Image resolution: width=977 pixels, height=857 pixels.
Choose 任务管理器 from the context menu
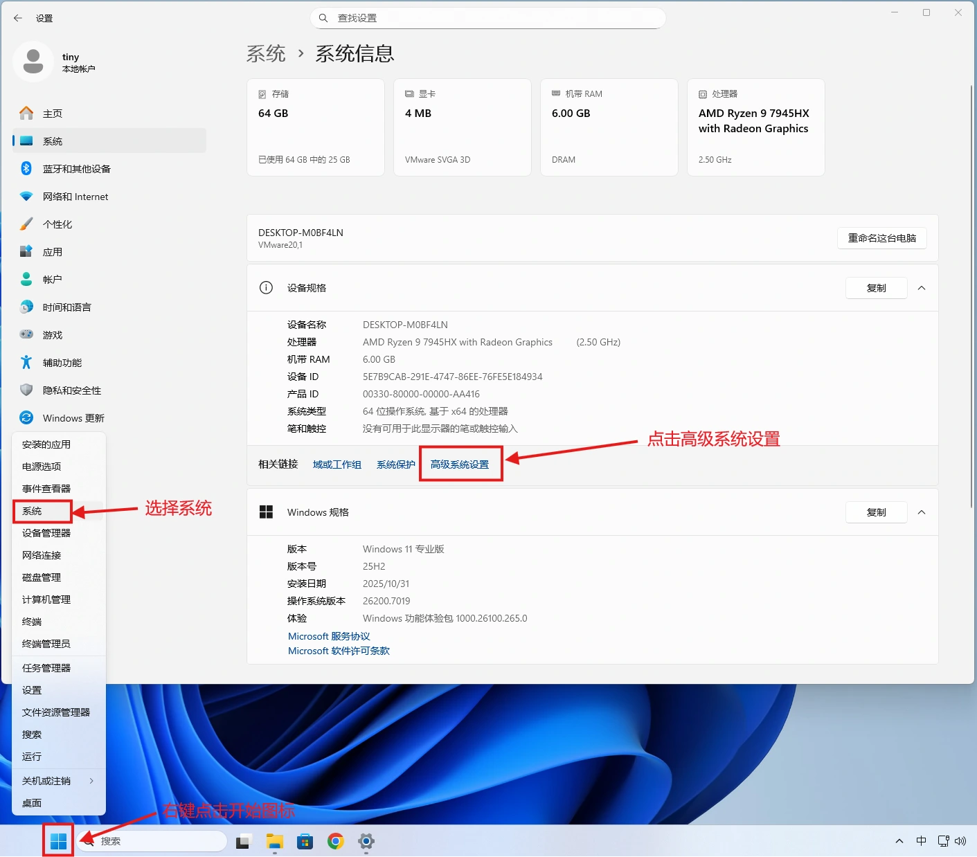[x=46, y=668]
